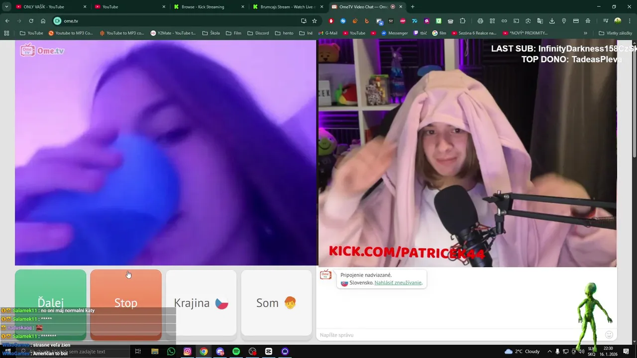Open the apps grid in bookmarks bar
637x358 pixels.
click(x=6, y=33)
